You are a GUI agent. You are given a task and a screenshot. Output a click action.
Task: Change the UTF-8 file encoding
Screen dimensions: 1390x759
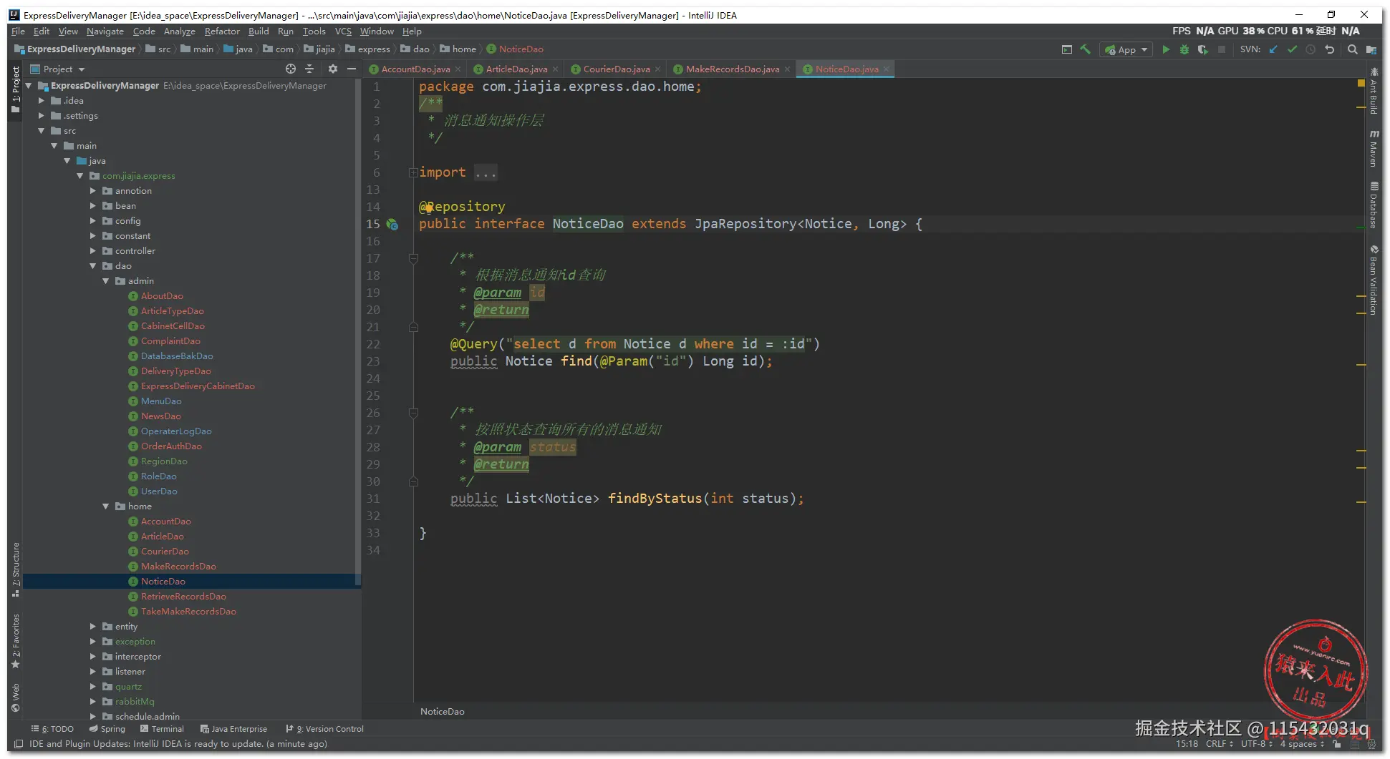pos(1256,744)
